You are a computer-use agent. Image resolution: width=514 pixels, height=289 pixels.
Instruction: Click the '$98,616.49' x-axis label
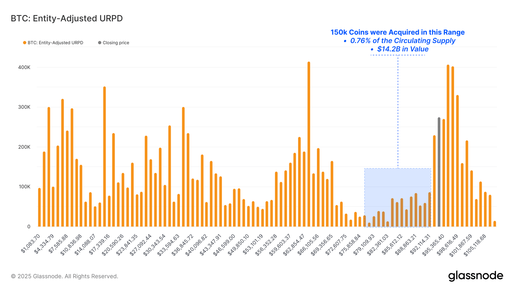(447, 245)
